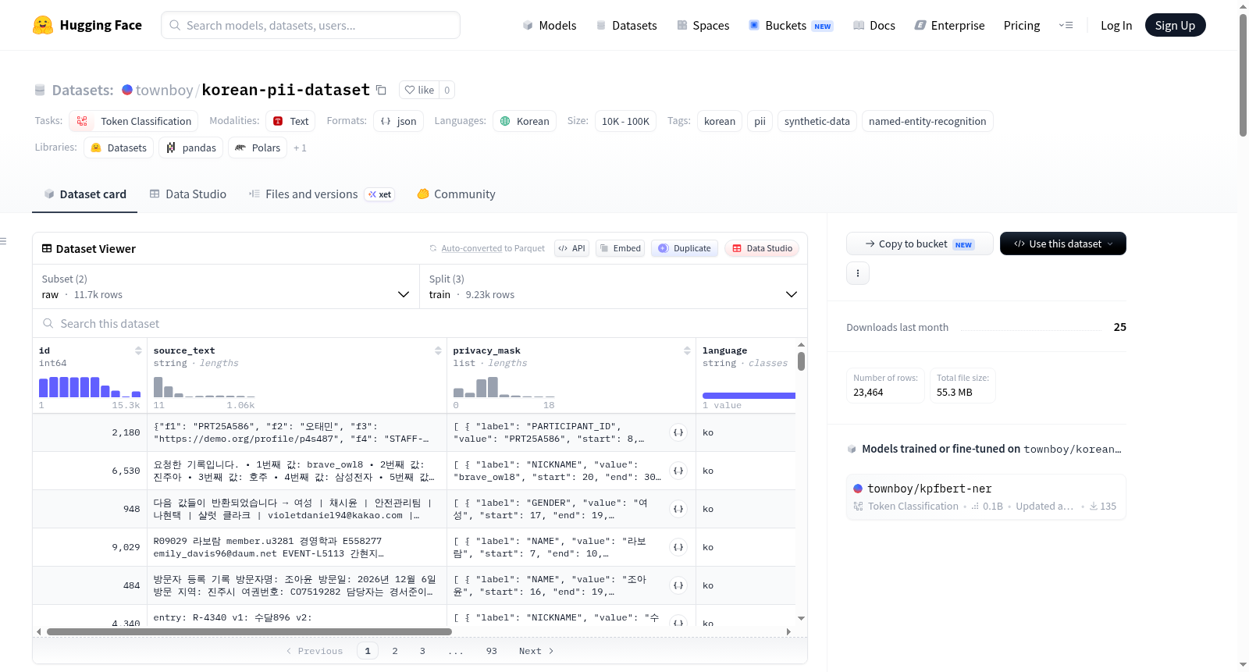Sort by the id column arrows

(x=138, y=350)
